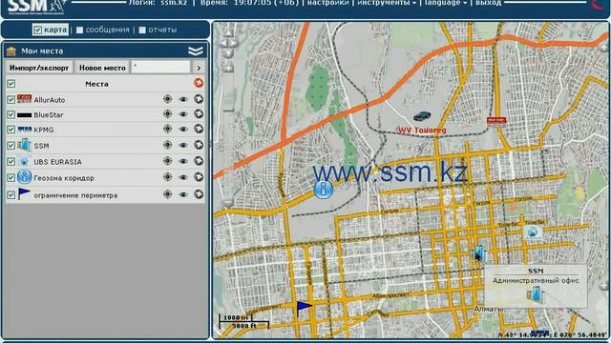Click the UBS EURASIA globe marker on map
The image size is (611, 343).
533,232
